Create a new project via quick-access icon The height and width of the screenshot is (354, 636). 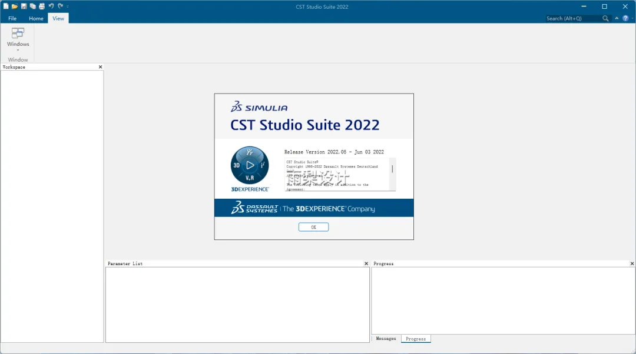click(x=6, y=6)
